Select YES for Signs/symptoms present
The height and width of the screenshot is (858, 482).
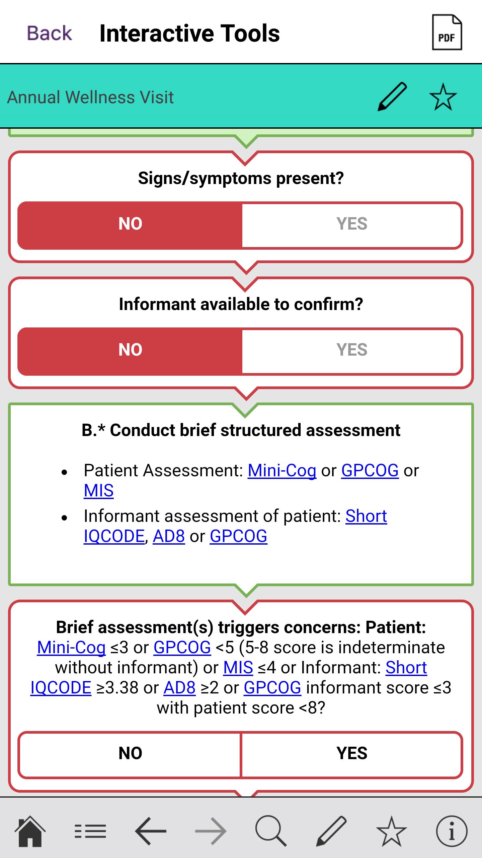(x=352, y=224)
